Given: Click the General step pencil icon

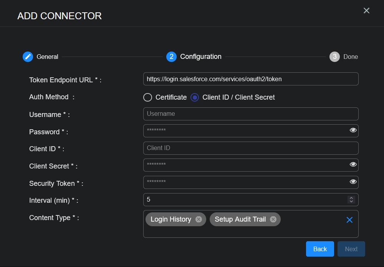Looking at the screenshot, I should [x=28, y=57].
